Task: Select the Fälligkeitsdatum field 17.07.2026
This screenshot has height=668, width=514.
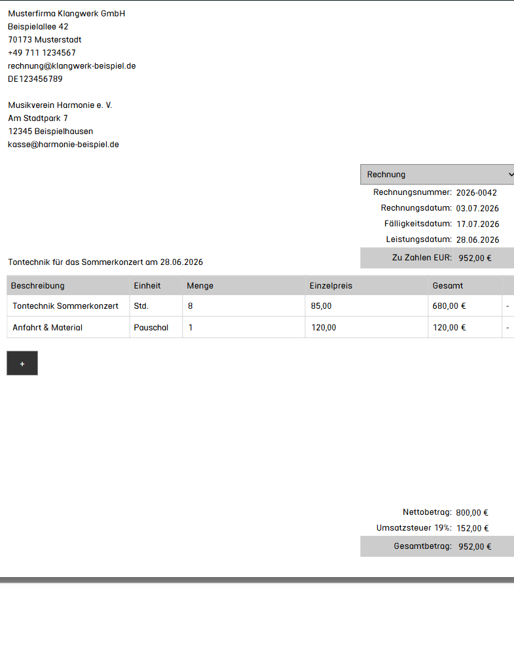Action: 477,224
